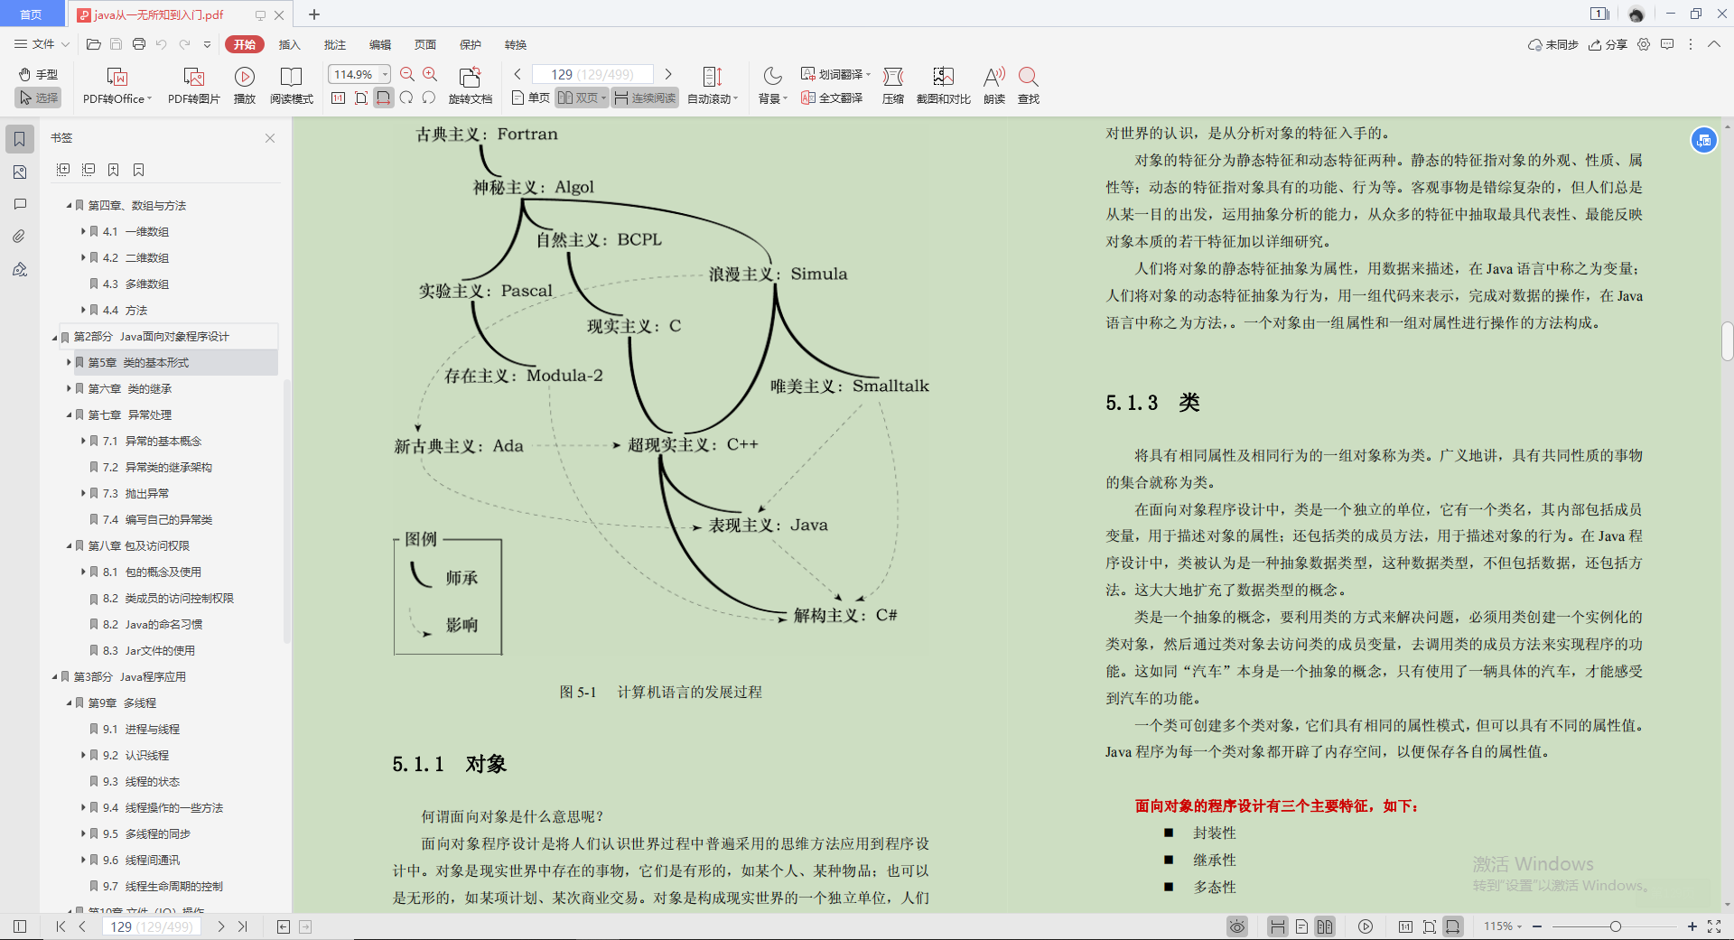
Task: Select actual size 1:1 view in ribbon
Action: pos(339,98)
